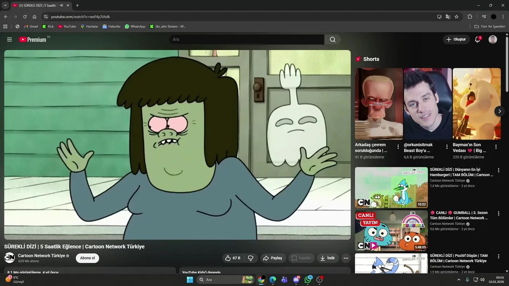Open menu for GUMBALL 3. Sezon live video

click(499, 214)
